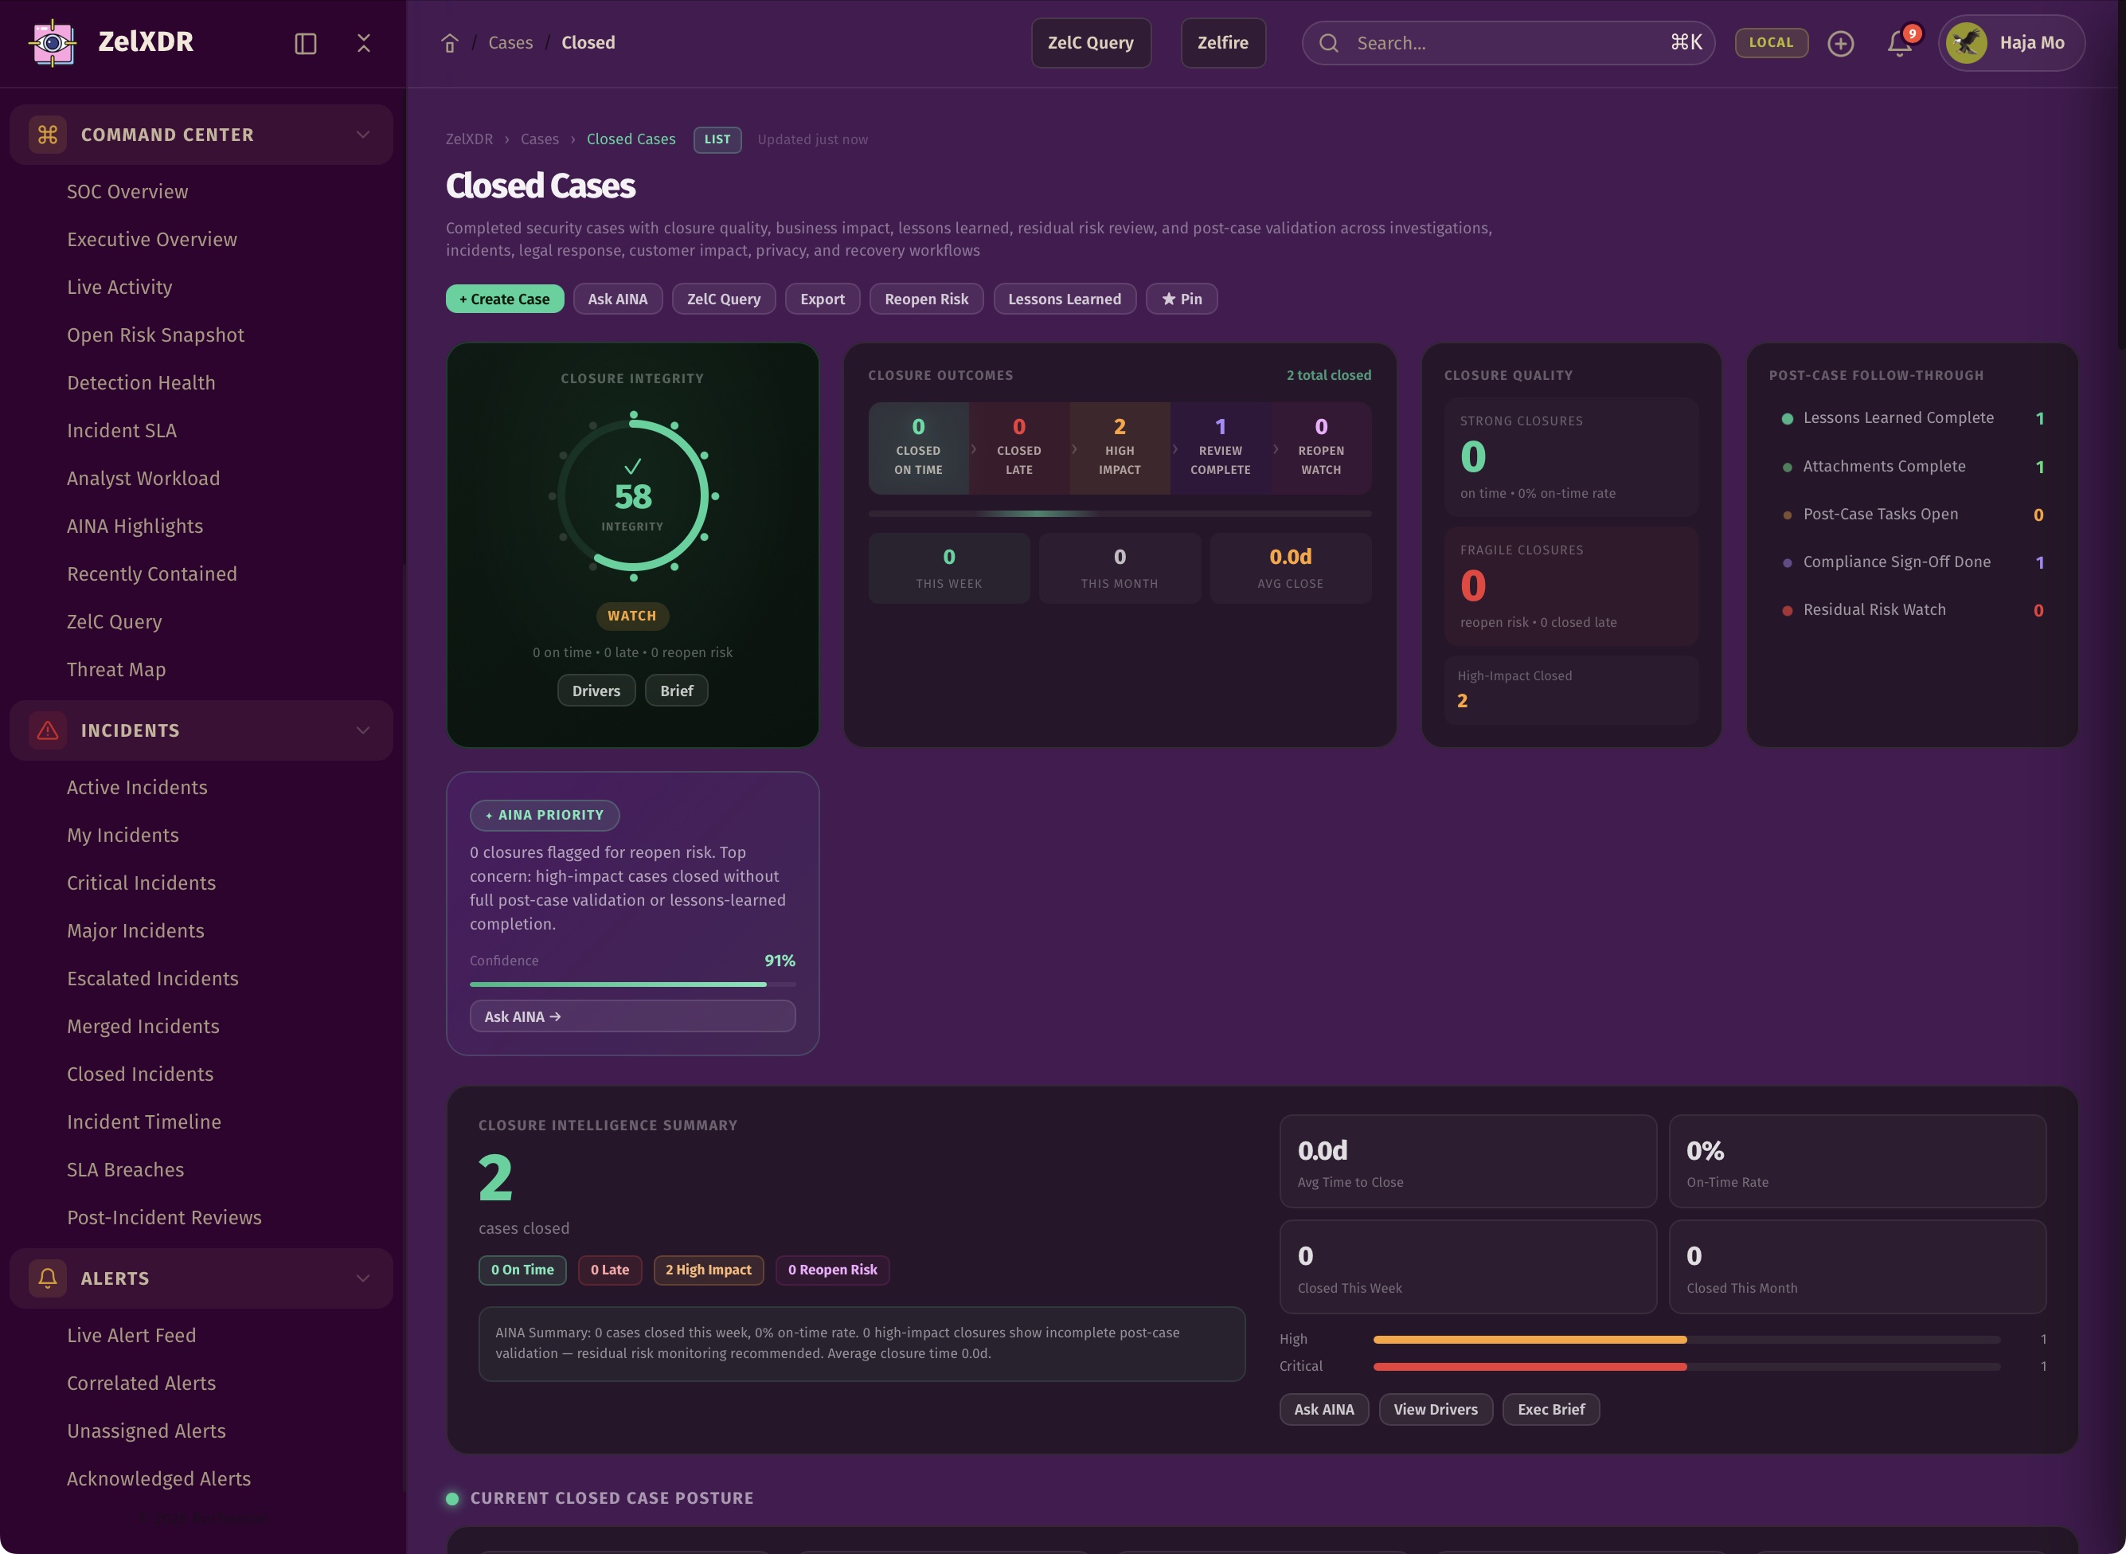Screen dimensions: 2126x1554
Task: Click the circled plus icon in header
Action: (x=1840, y=43)
